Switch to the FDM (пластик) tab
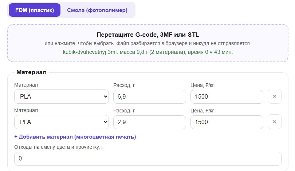This screenshot has height=171, width=295. pos(35,10)
